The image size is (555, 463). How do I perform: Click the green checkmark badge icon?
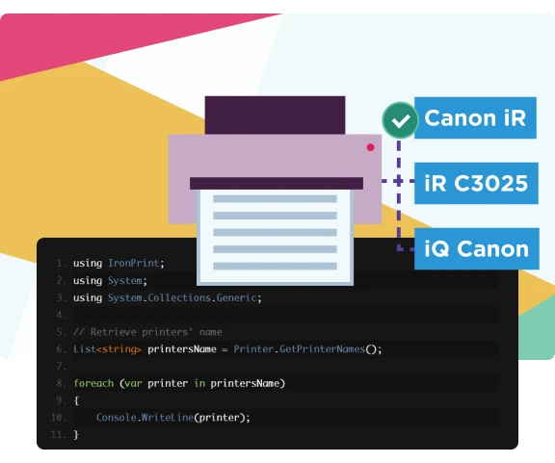pos(400,120)
